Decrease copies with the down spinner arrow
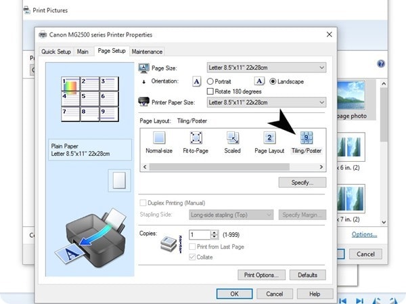 click(214, 237)
